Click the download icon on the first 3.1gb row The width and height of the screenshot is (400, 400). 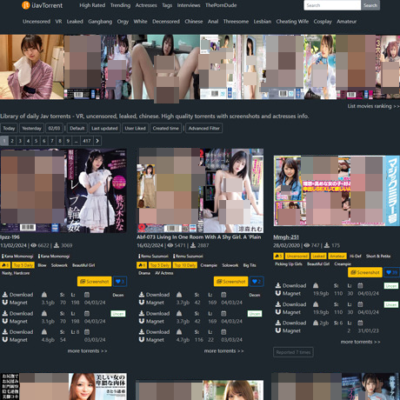click(x=5, y=295)
